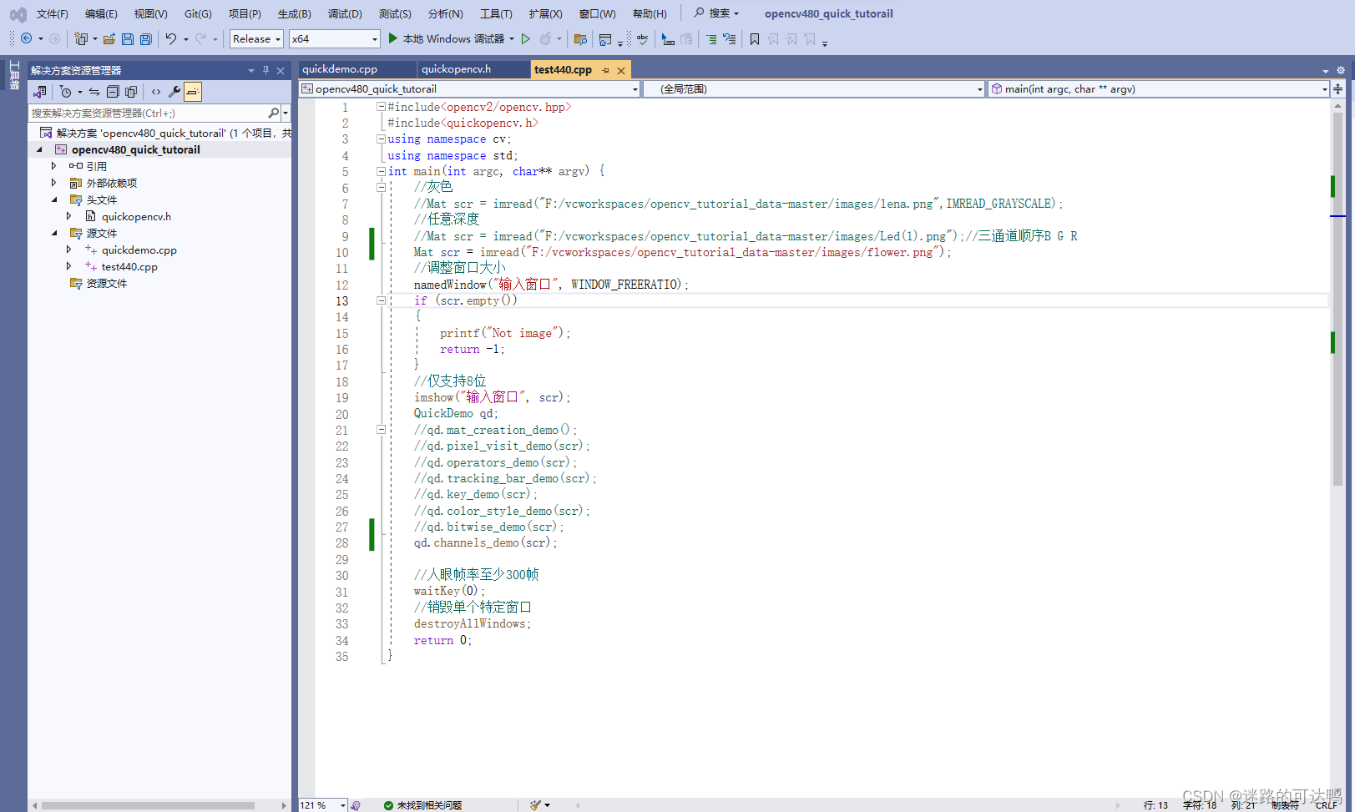Open the Release configuration dropdown
The height and width of the screenshot is (812, 1355).
point(256,39)
